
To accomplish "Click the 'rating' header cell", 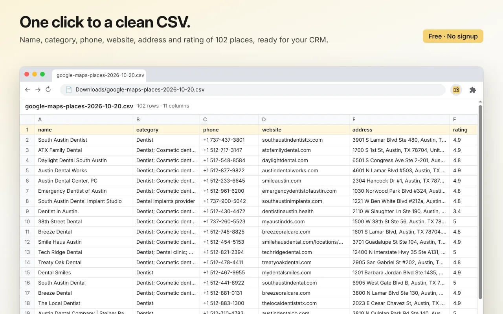I will coord(464,130).
